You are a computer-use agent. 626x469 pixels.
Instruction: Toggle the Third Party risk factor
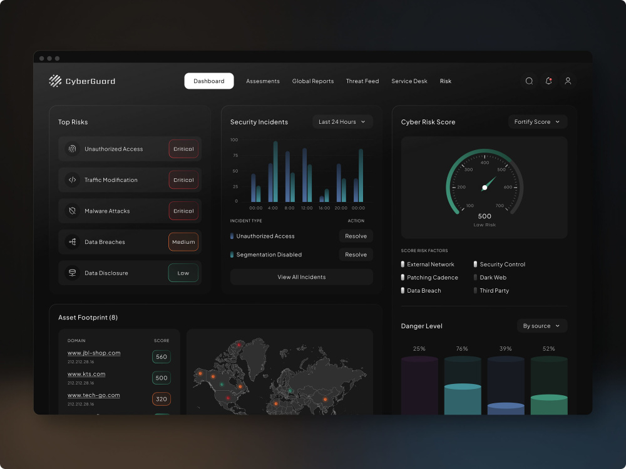(476, 290)
